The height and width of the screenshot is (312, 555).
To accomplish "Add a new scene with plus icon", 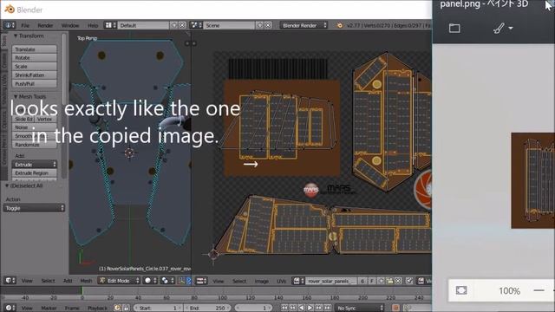I will [x=260, y=25].
